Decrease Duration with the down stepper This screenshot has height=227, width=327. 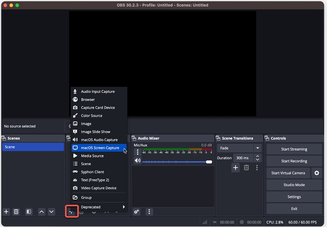coord(258,160)
